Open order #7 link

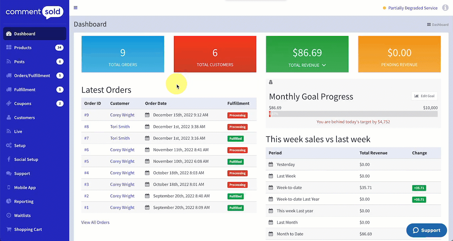click(x=87, y=138)
